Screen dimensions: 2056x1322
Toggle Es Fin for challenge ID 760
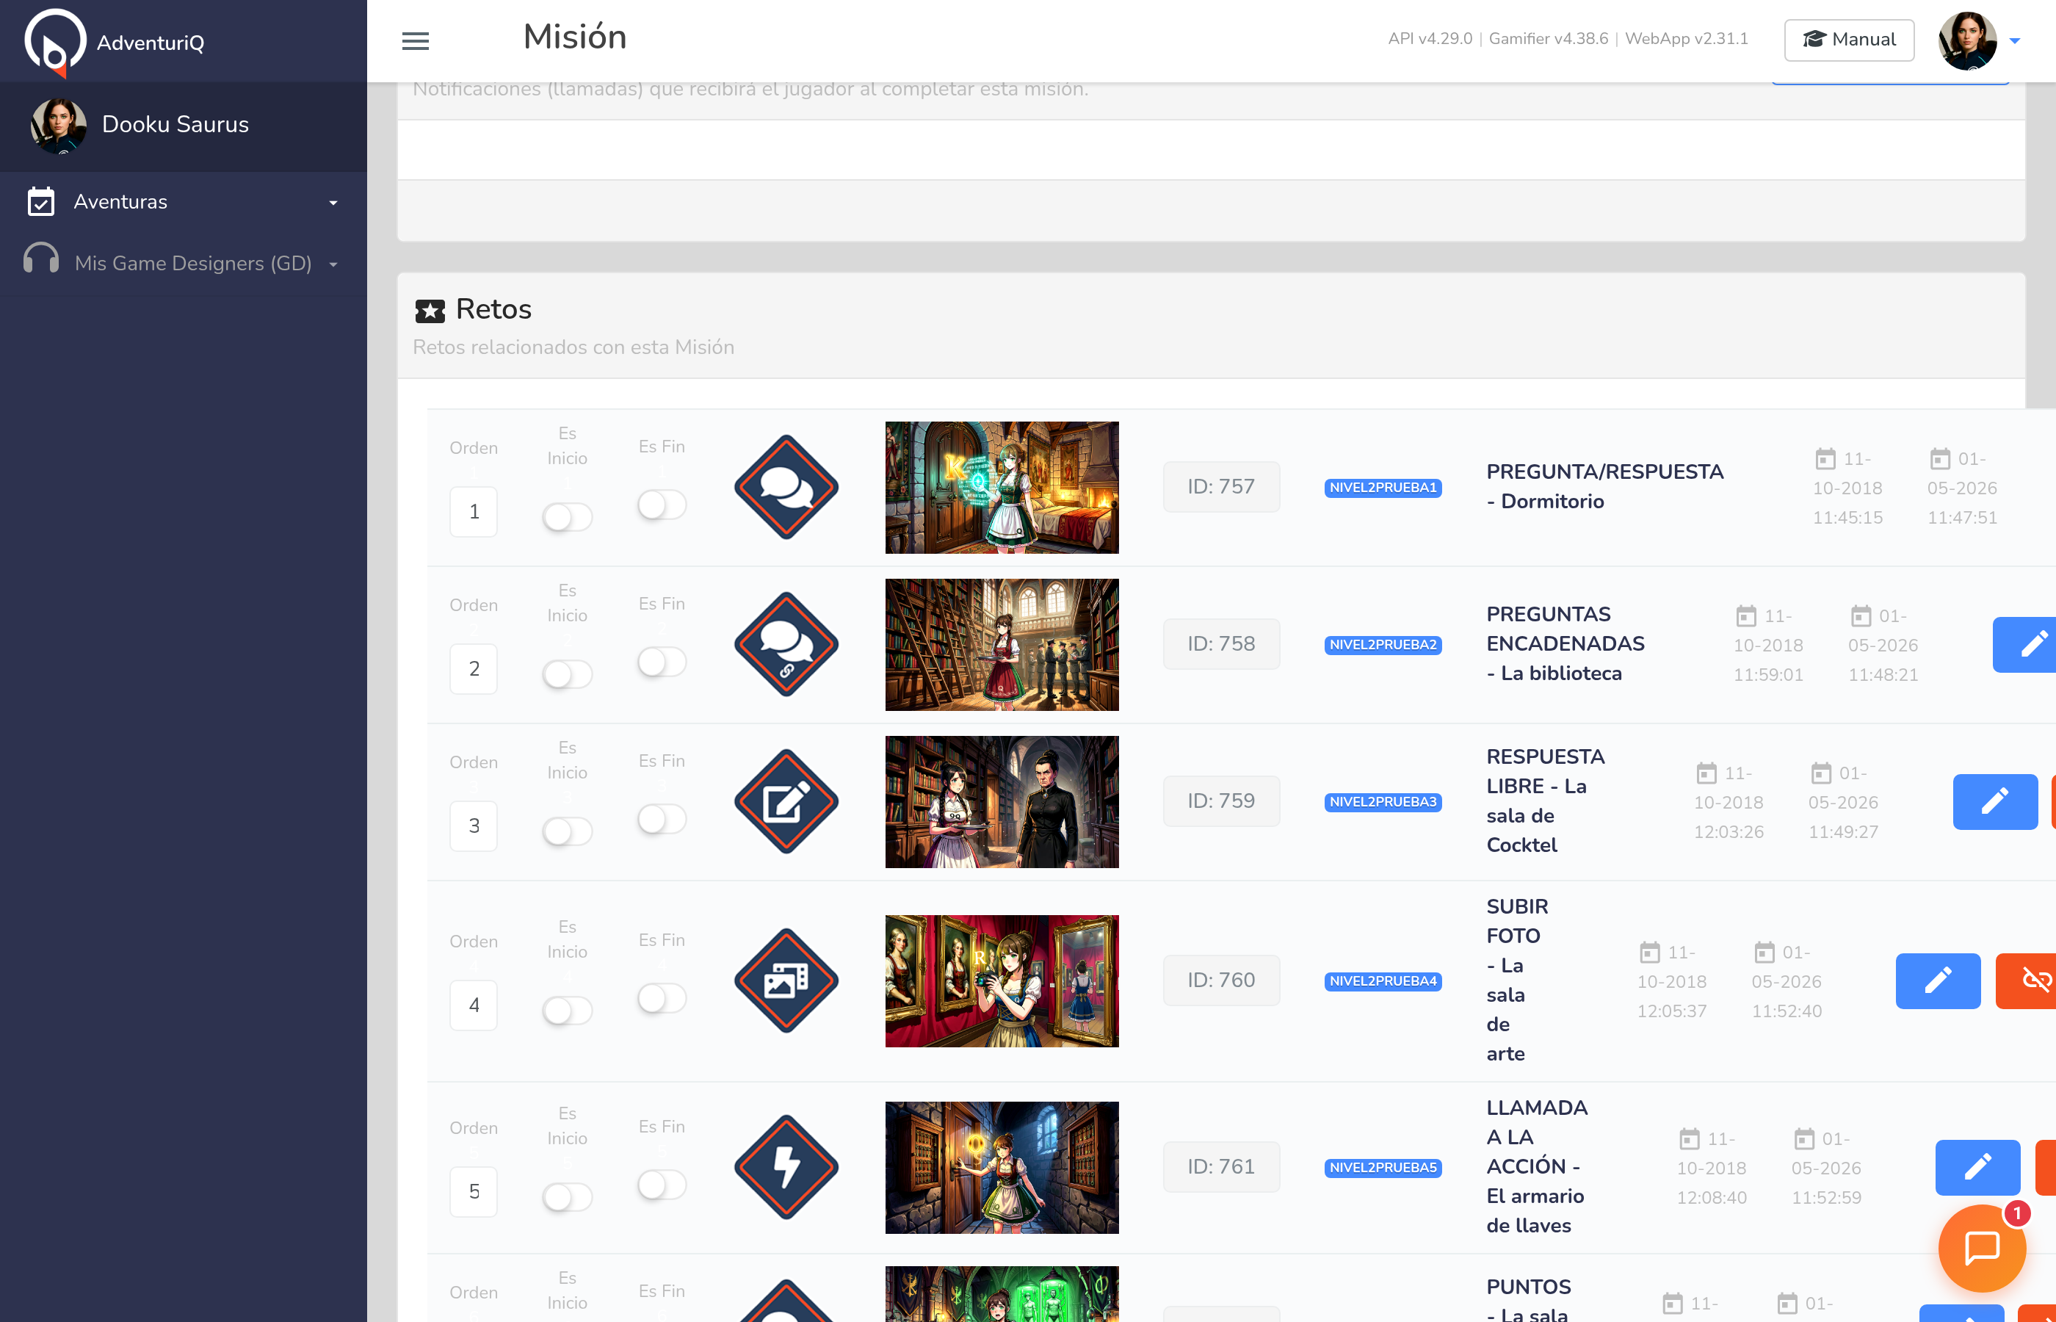662,998
